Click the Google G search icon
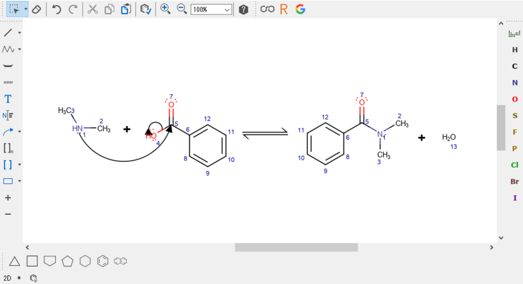 (300, 9)
